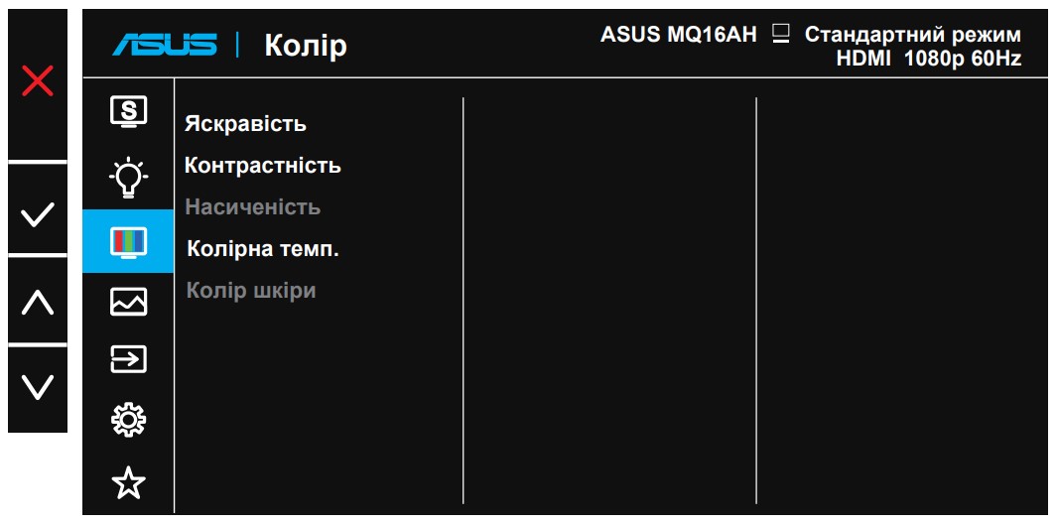Click the highlighted Color menu icon
Screen dimensions: 1057x525
pos(128,241)
